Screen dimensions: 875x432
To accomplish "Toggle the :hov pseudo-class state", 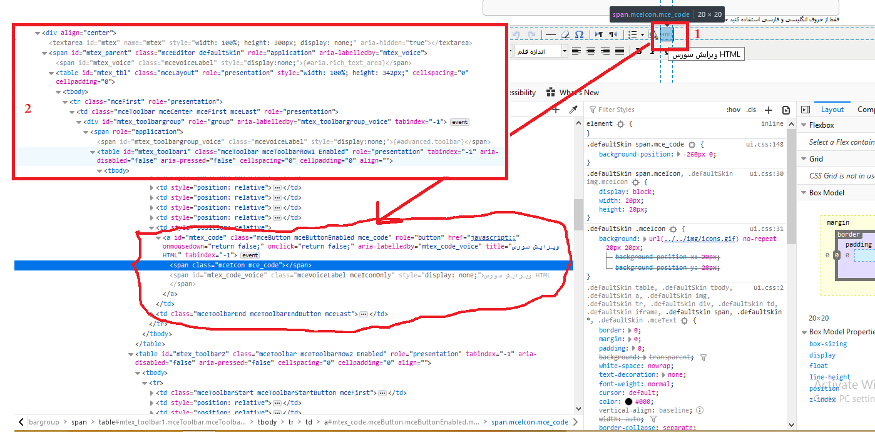I will tap(734, 110).
